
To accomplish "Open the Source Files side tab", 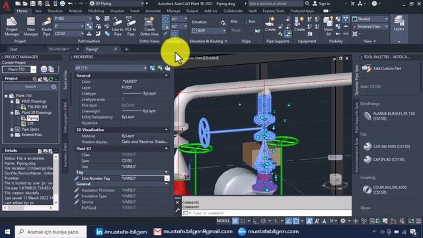I will (x=65, y=79).
